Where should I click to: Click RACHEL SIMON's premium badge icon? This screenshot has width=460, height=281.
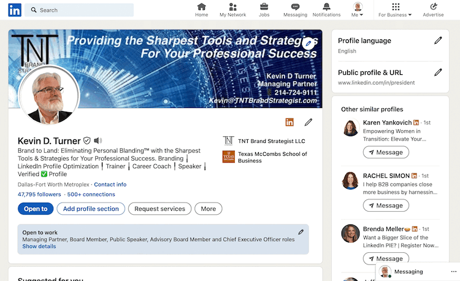click(x=414, y=175)
